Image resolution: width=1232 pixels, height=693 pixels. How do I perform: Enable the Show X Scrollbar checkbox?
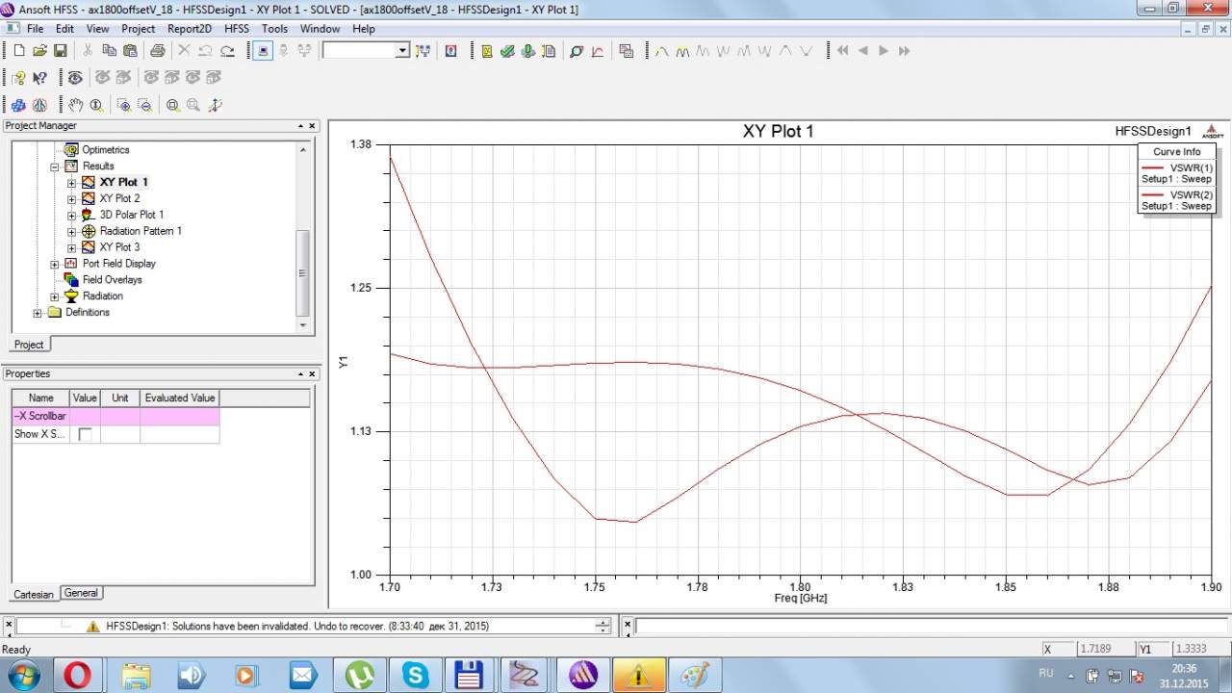[85, 434]
